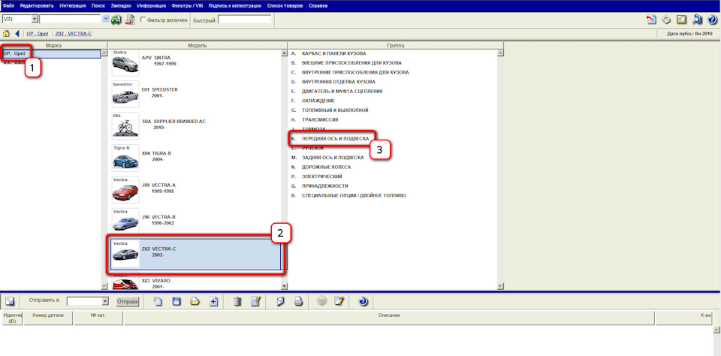Choose the E01 SPEEDSTER model
The height and width of the screenshot is (356, 721).
[196, 95]
